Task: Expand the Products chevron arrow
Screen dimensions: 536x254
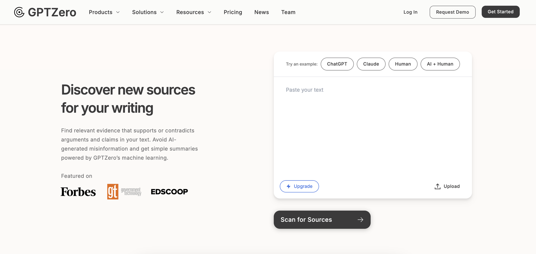Action: point(118,12)
